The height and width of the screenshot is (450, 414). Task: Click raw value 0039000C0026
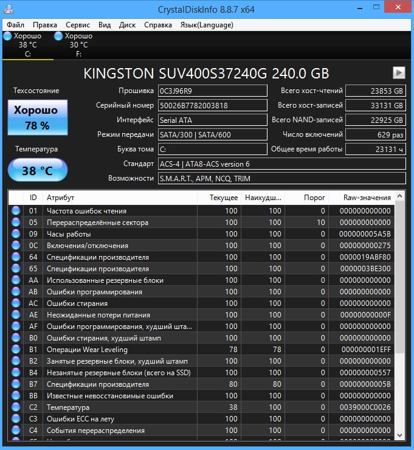point(365,407)
